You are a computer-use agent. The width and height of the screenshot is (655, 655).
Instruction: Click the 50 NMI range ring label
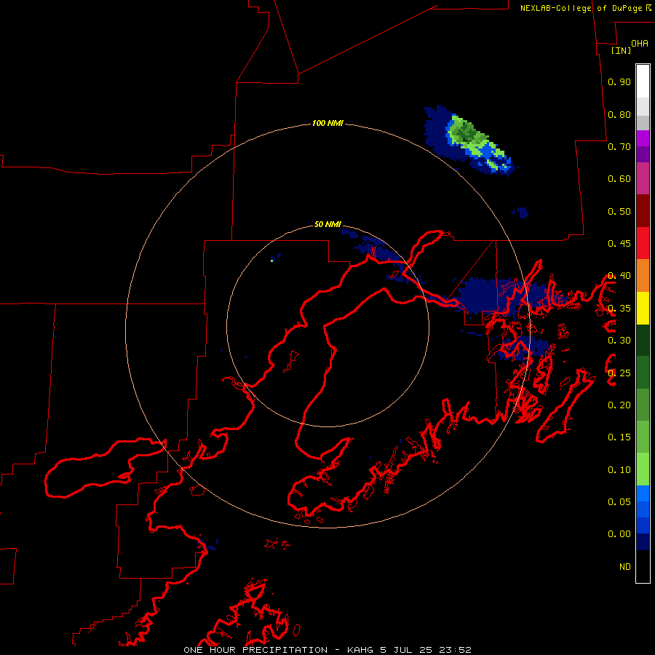pyautogui.click(x=327, y=224)
